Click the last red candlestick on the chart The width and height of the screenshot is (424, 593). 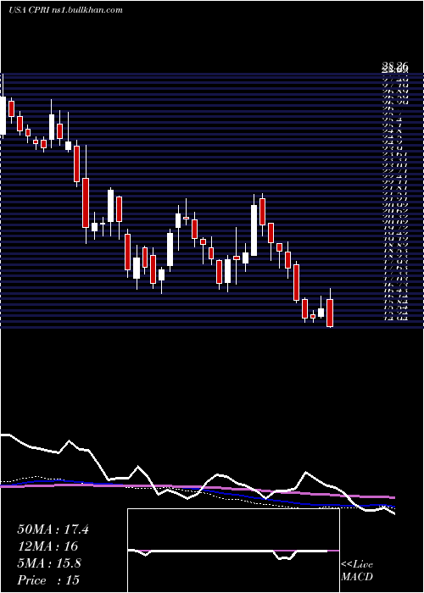pos(330,313)
